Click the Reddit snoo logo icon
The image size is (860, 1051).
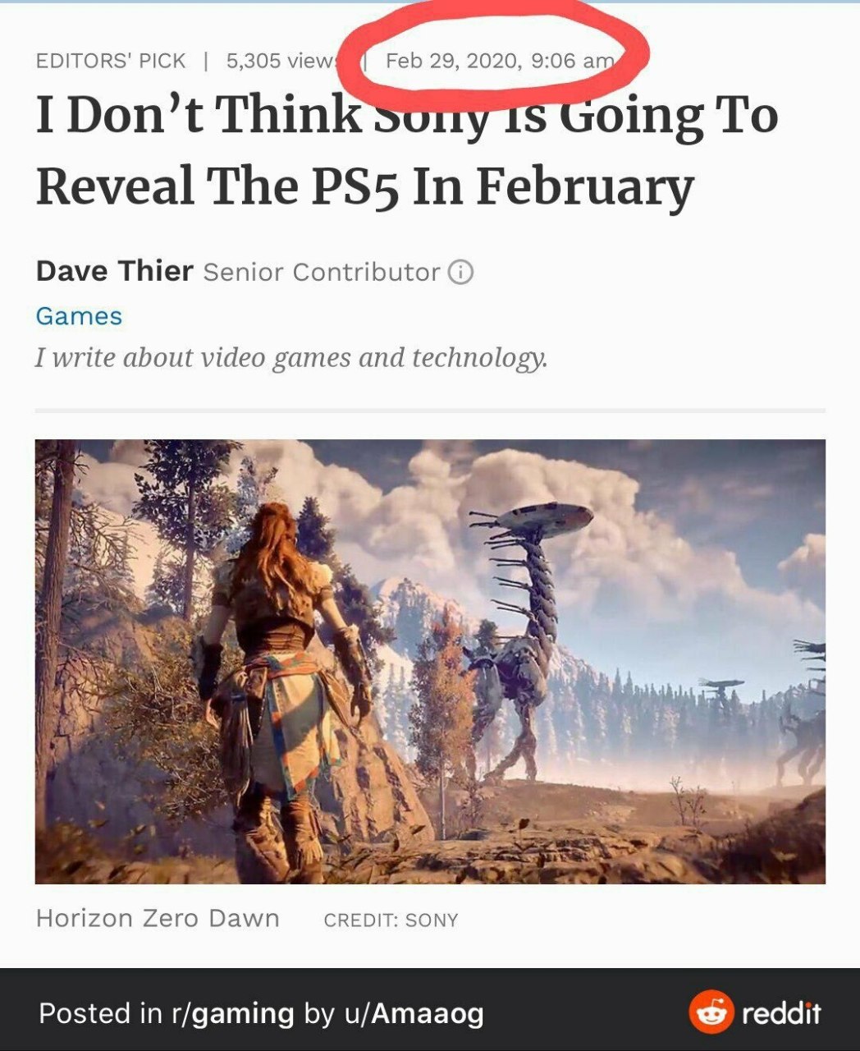711,1012
